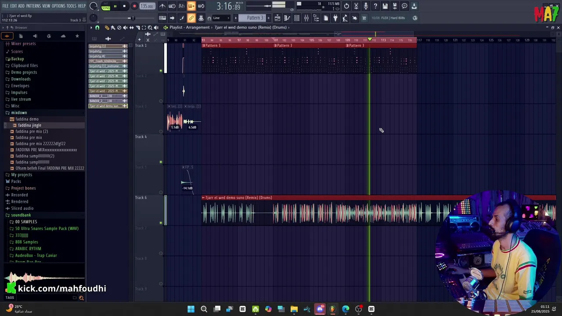Open the plugin picker plug icon
This screenshot has width=562, height=316.
(x=335, y=18)
